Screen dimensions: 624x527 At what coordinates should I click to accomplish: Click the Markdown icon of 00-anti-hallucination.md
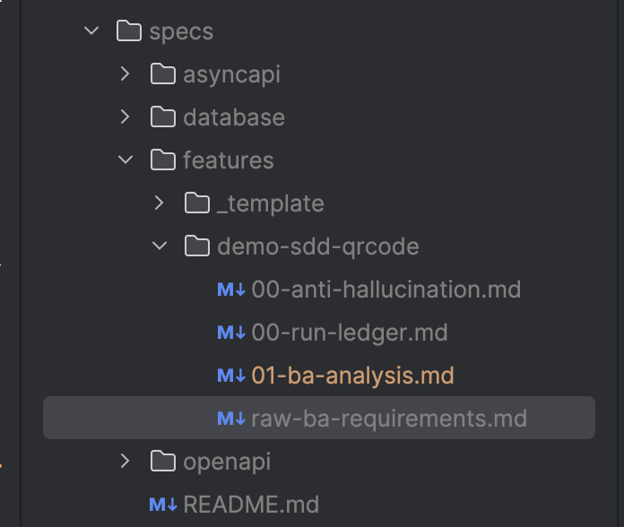tap(231, 289)
